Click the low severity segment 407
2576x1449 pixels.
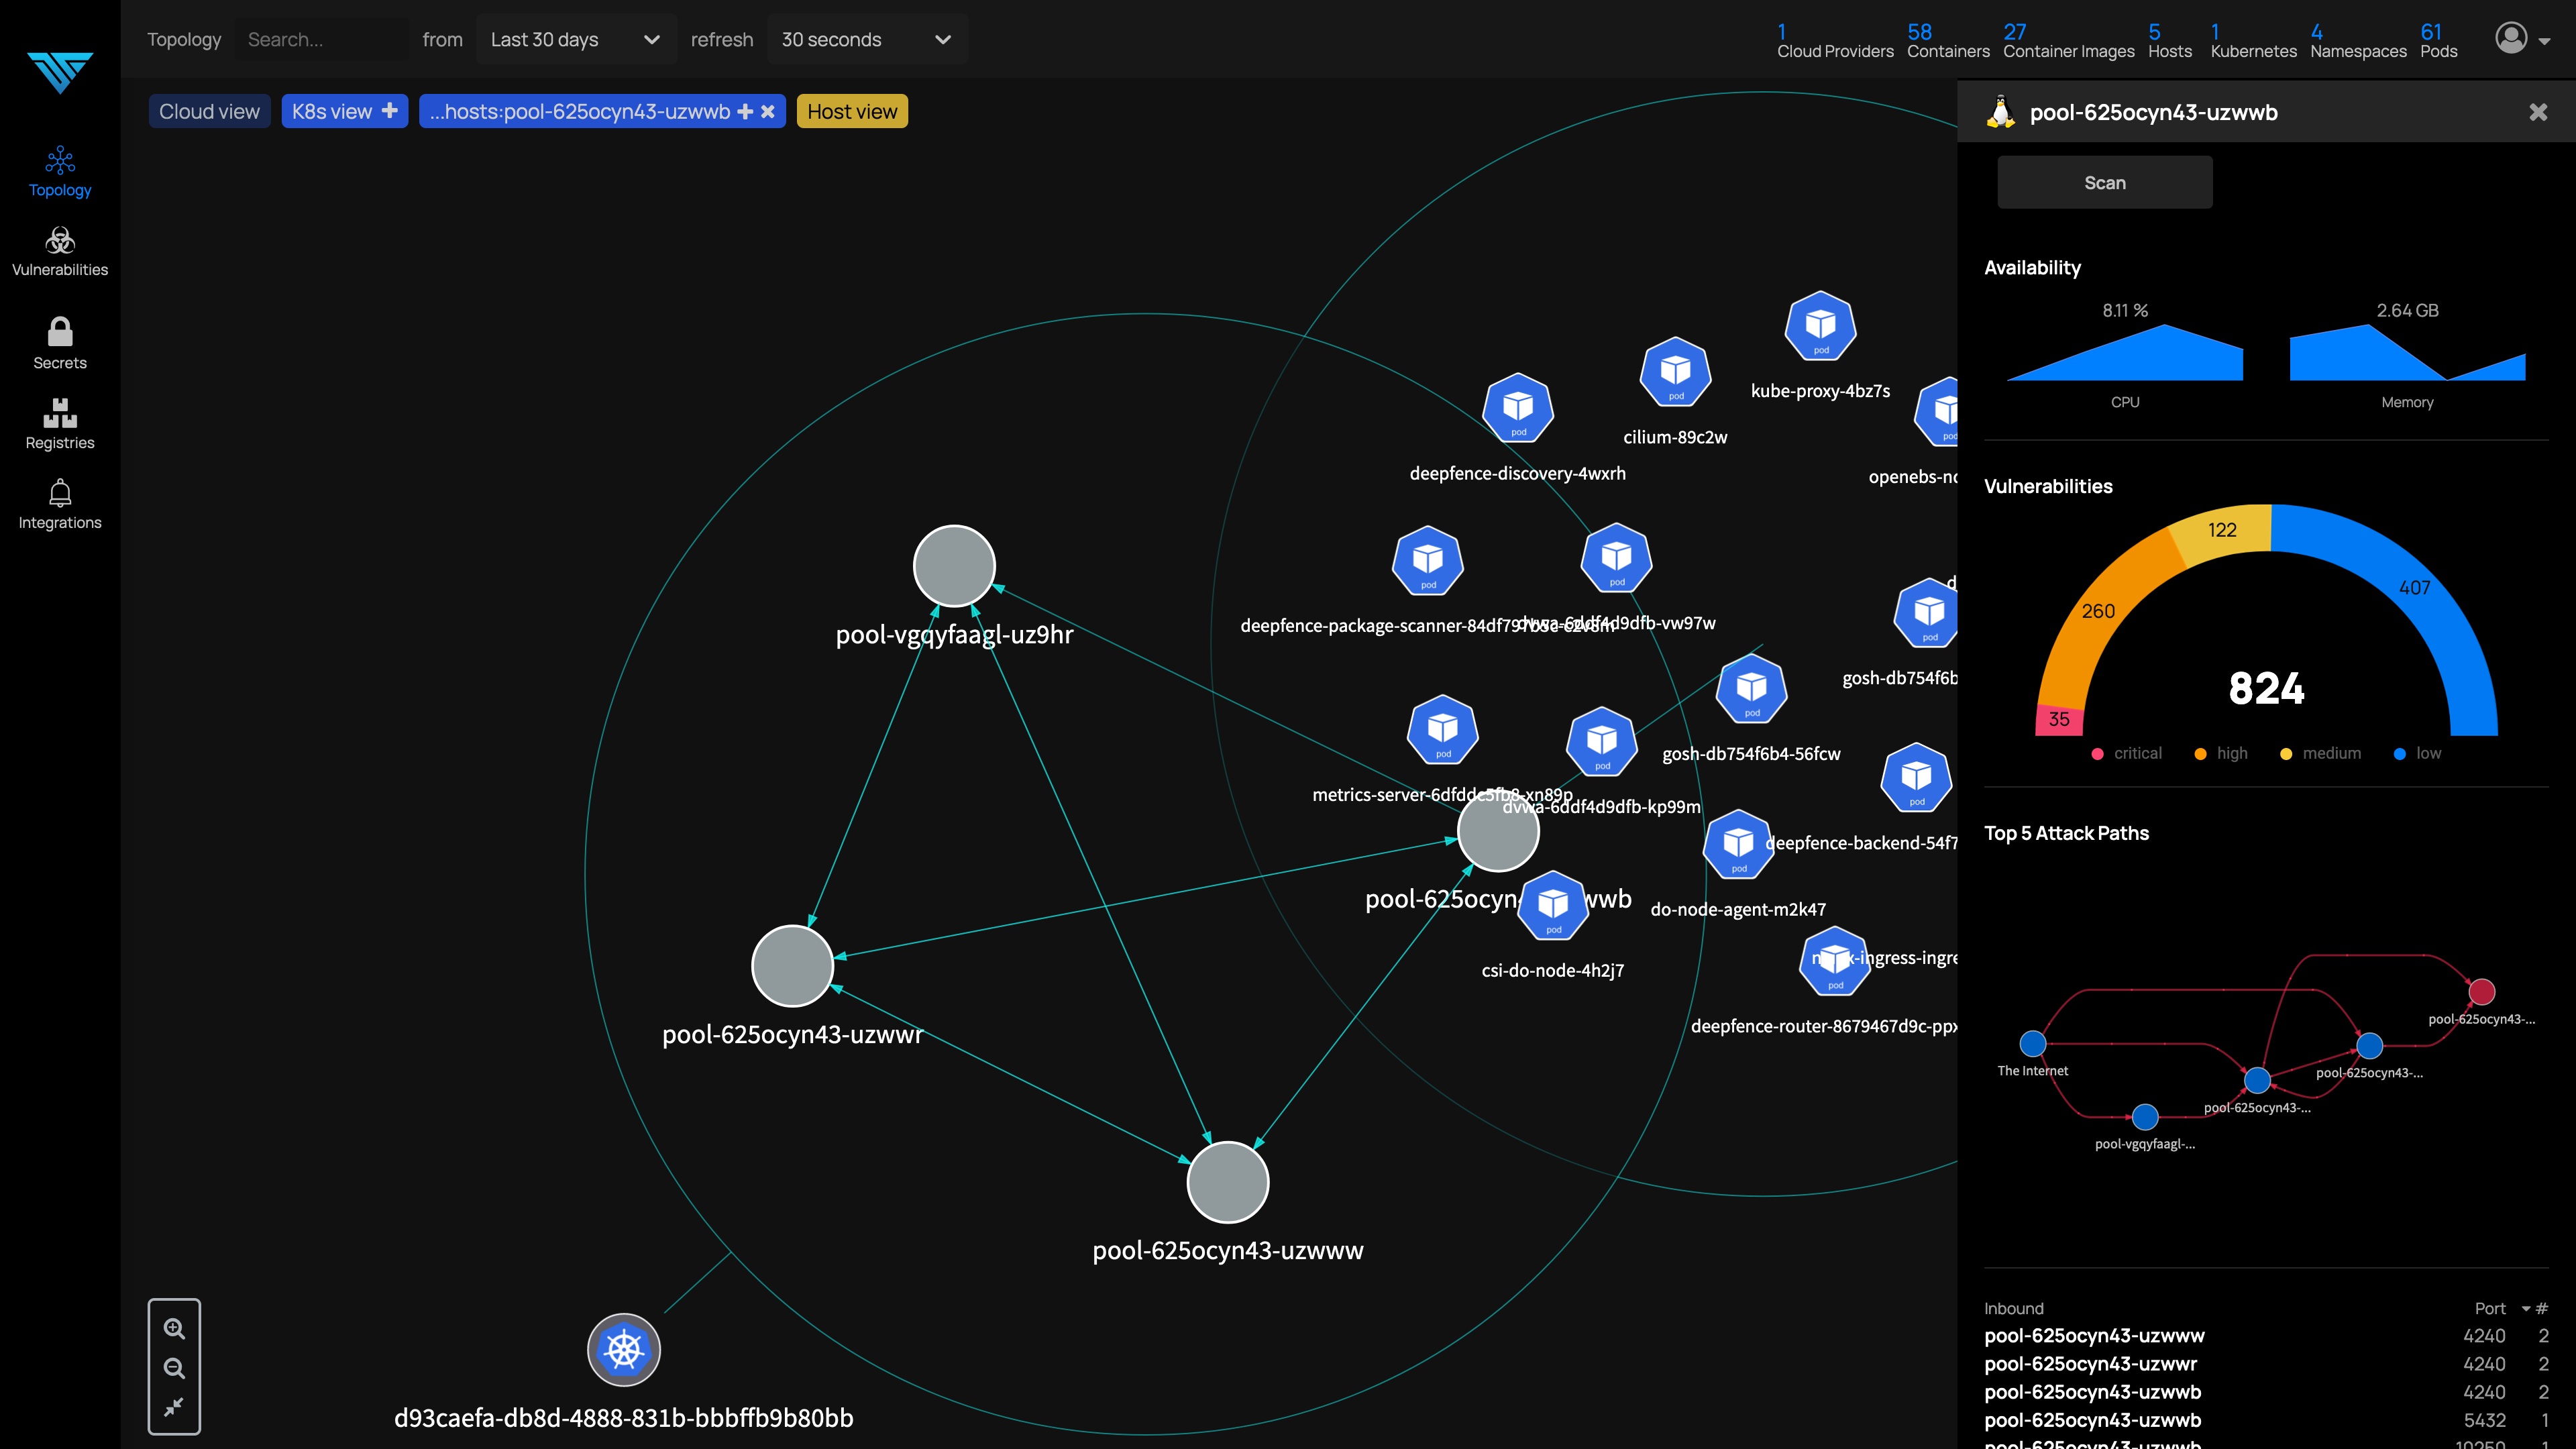2414,588
